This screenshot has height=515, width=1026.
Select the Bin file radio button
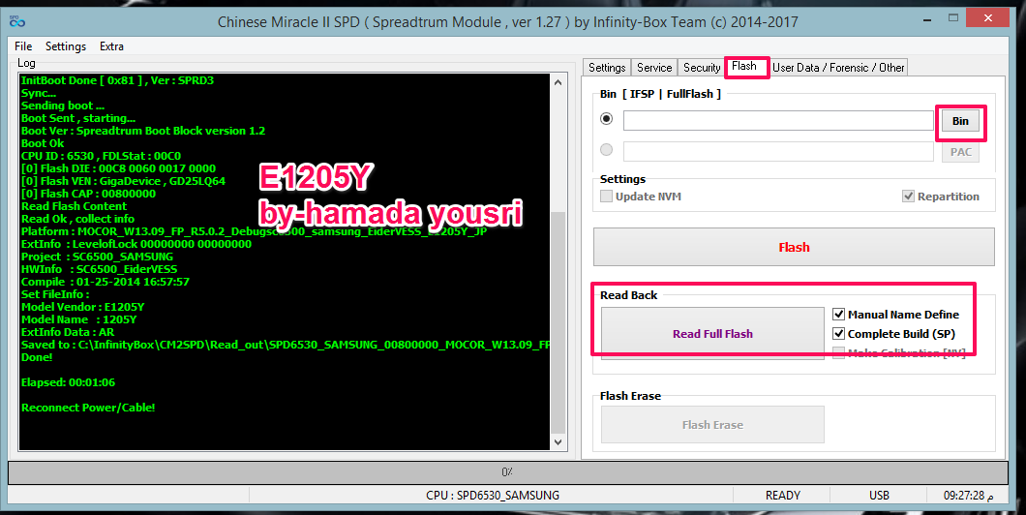607,119
